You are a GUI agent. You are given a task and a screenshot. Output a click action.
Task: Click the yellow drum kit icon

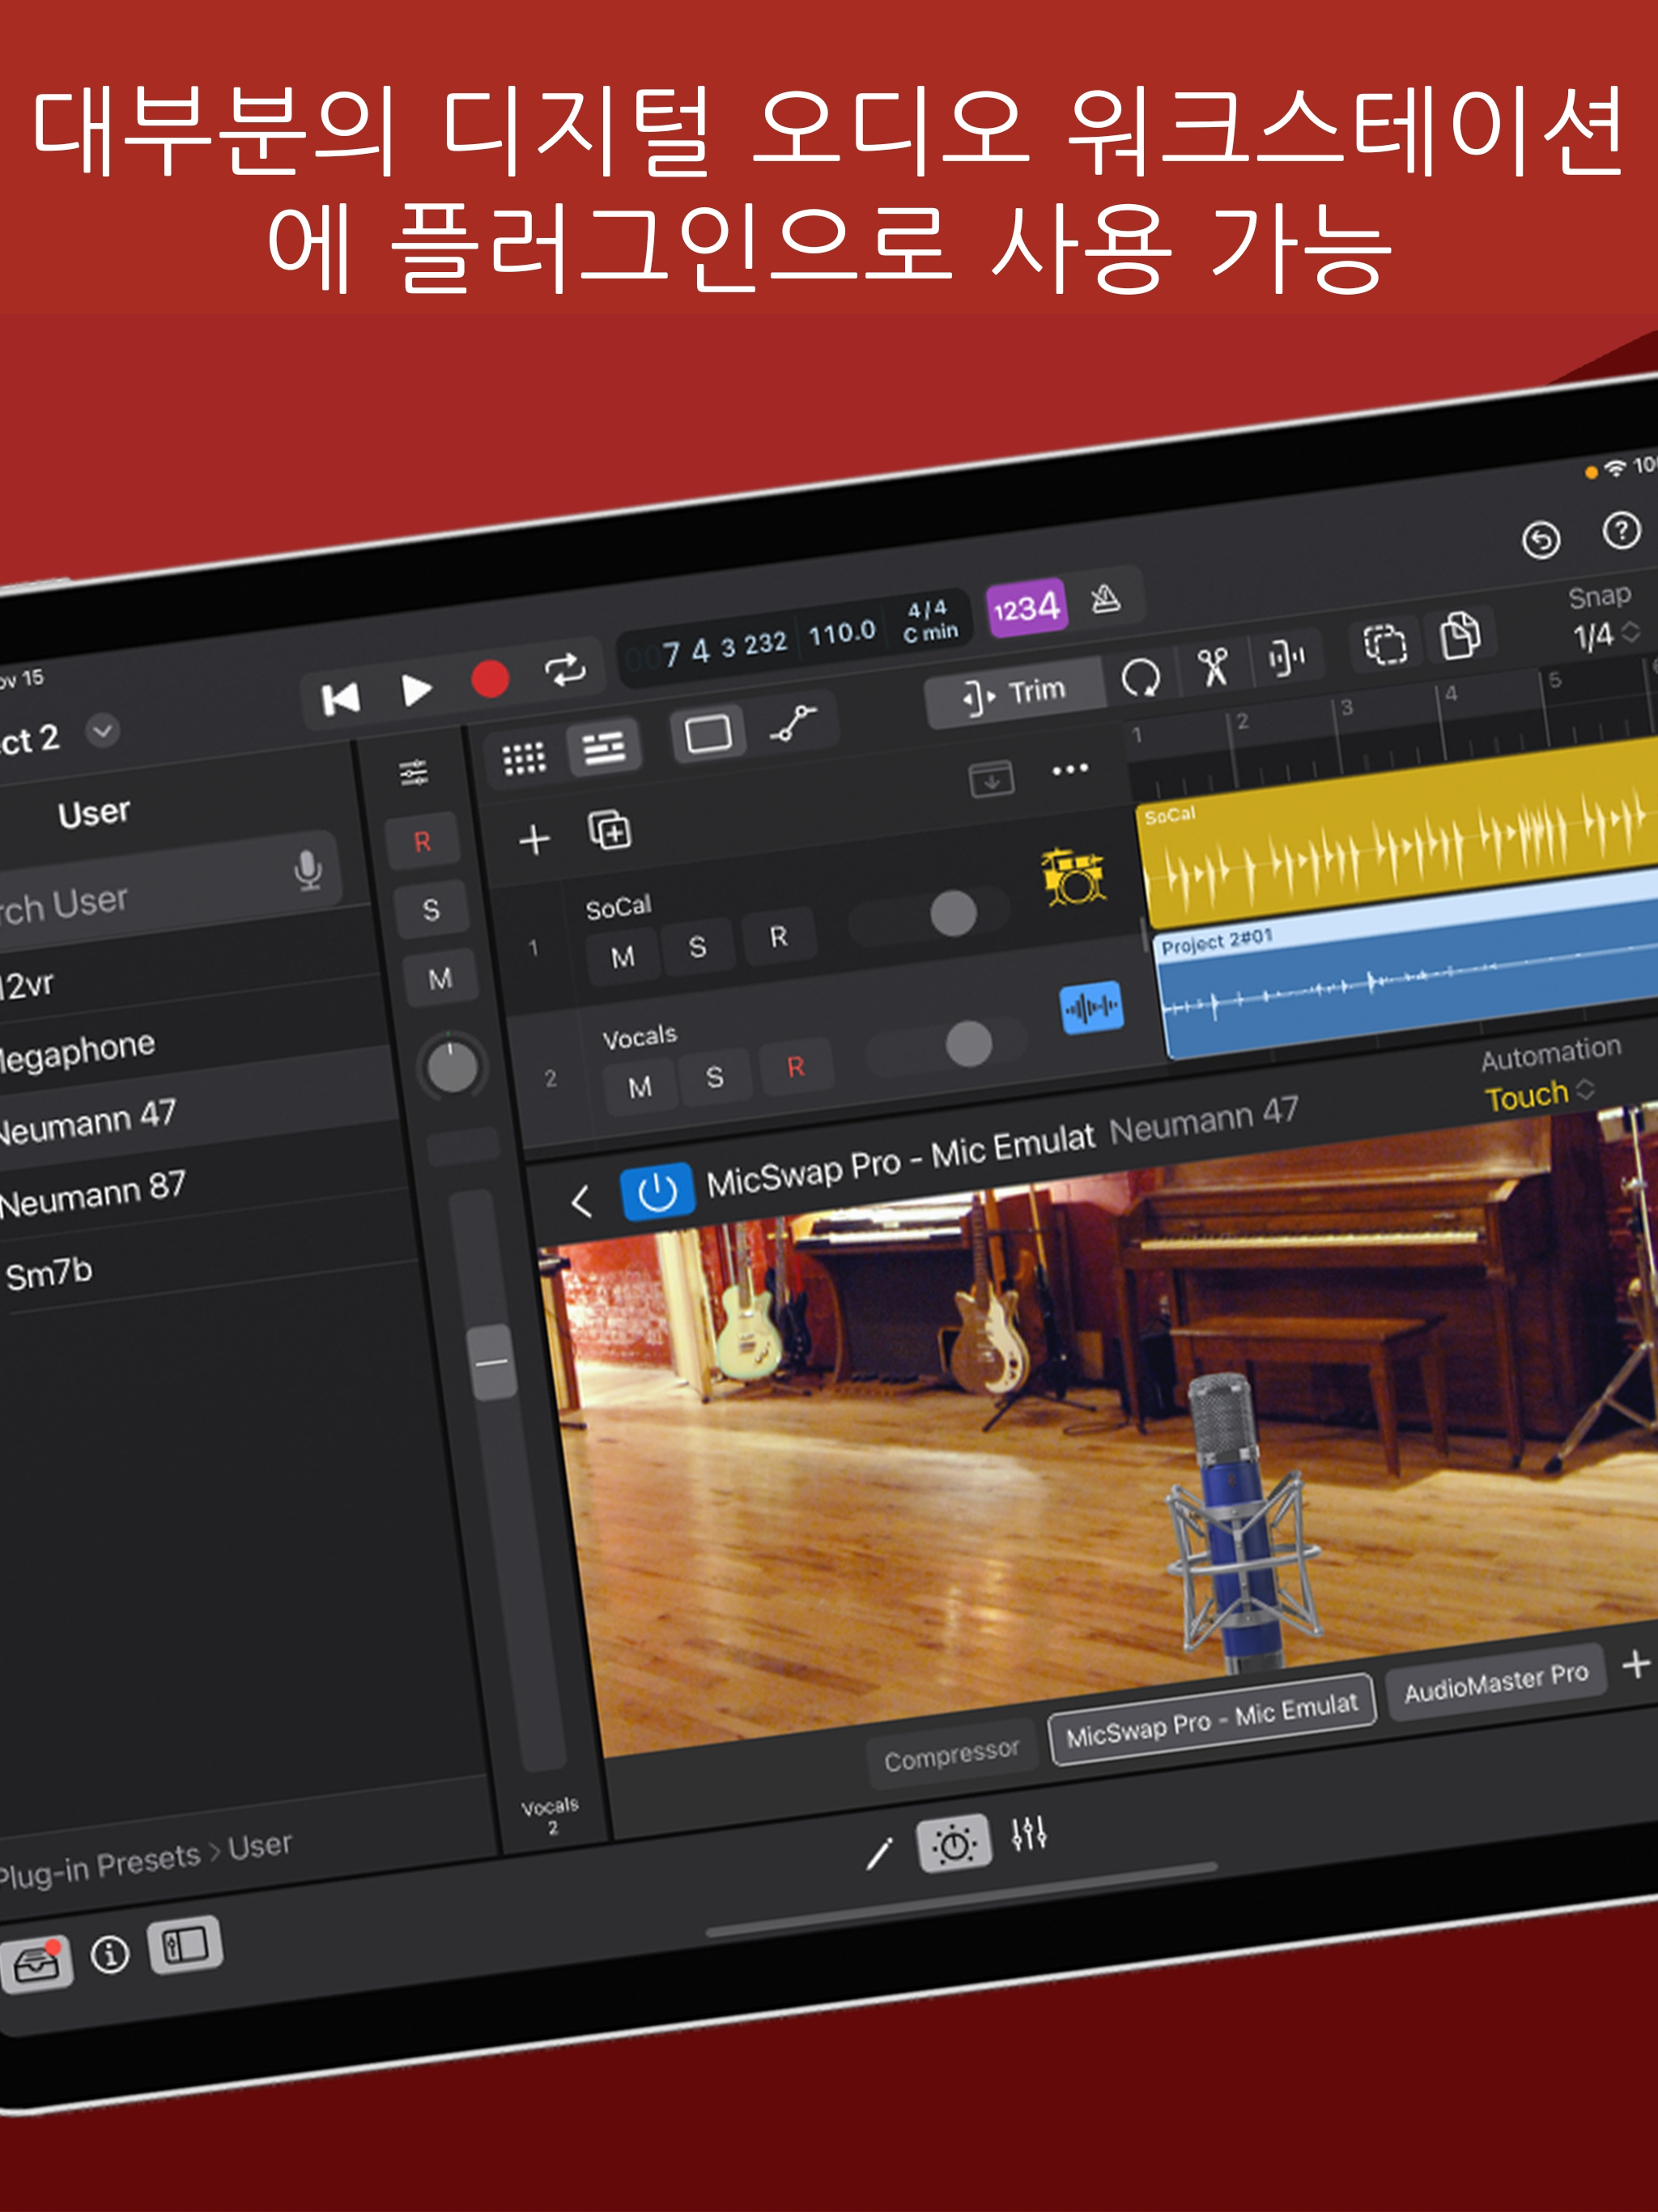(1073, 877)
